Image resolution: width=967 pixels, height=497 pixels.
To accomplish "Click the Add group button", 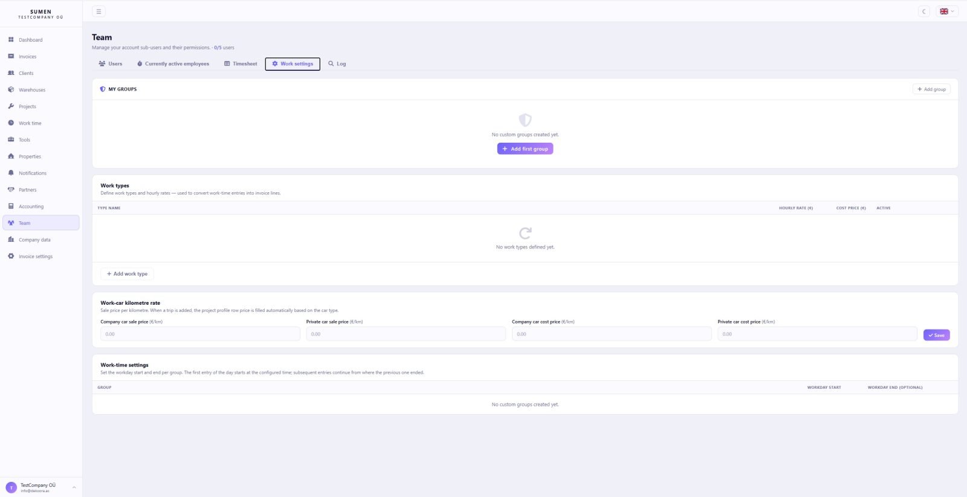I will [x=931, y=89].
